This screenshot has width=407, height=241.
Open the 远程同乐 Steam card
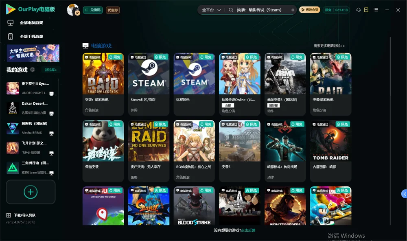[x=194, y=84]
